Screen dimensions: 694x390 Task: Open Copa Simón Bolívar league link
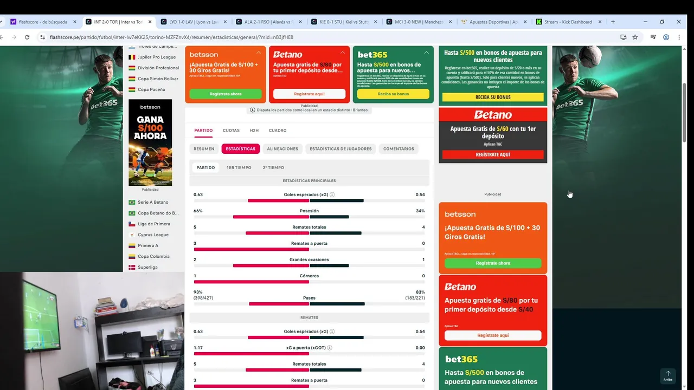coord(158,79)
